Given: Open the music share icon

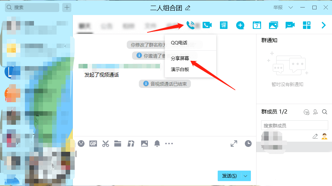Looking at the screenshot, I should [131, 144].
